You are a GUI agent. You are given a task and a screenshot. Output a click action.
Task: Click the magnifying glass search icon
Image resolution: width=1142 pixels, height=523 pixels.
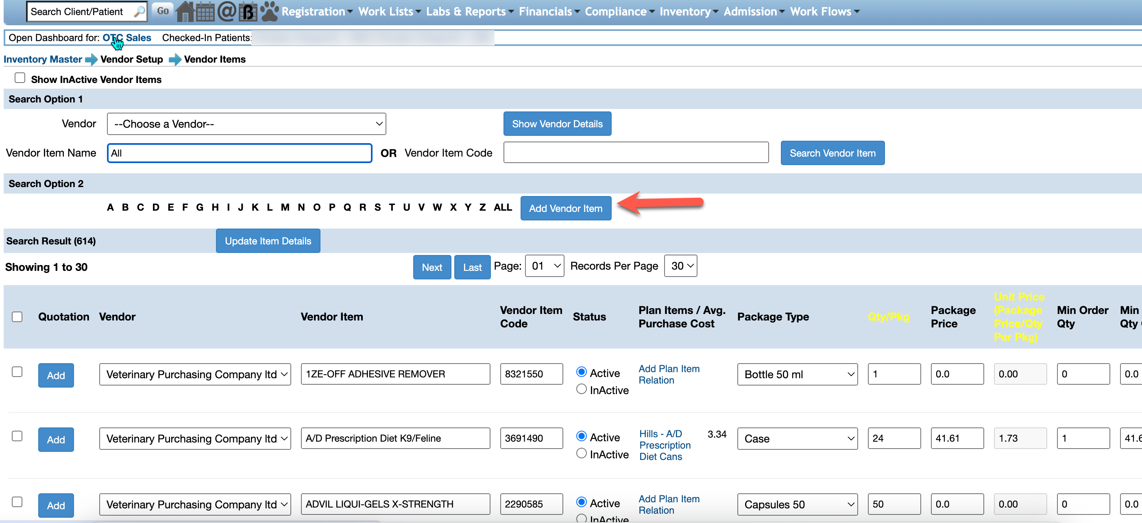139,11
